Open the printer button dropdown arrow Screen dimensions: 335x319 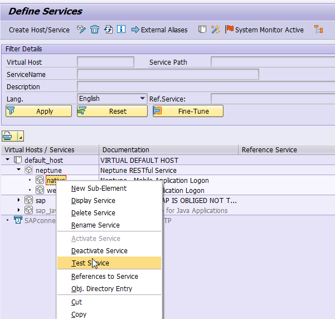[x=21, y=136]
